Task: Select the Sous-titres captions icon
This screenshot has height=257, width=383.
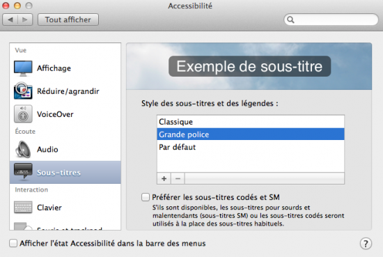Action: tap(23, 172)
